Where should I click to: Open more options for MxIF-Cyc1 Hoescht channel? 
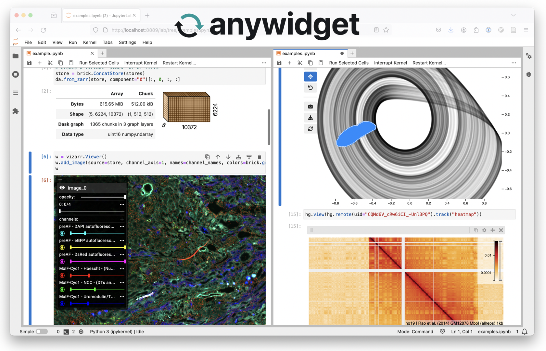[x=122, y=268]
